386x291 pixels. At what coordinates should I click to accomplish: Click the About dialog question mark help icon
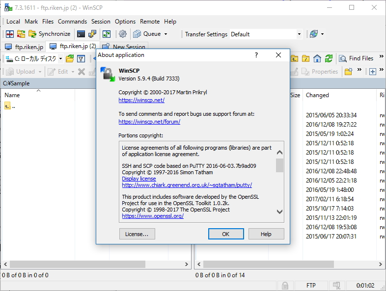[x=256, y=55]
